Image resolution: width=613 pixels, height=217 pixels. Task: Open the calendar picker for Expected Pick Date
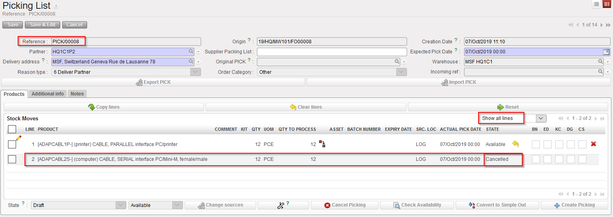tap(606, 52)
